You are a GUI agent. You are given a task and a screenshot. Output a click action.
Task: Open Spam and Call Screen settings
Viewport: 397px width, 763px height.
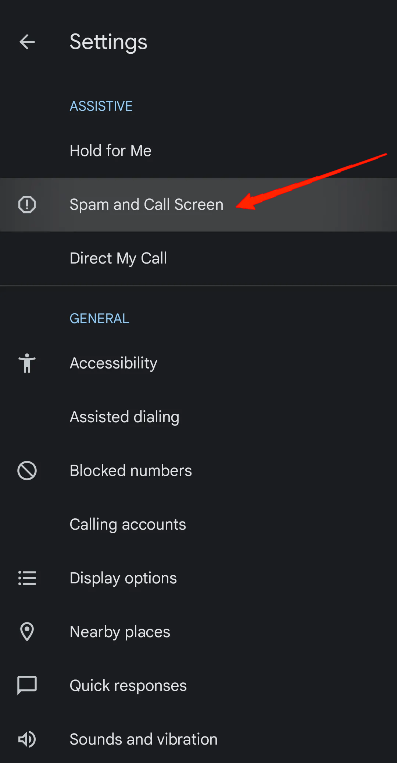coord(146,204)
